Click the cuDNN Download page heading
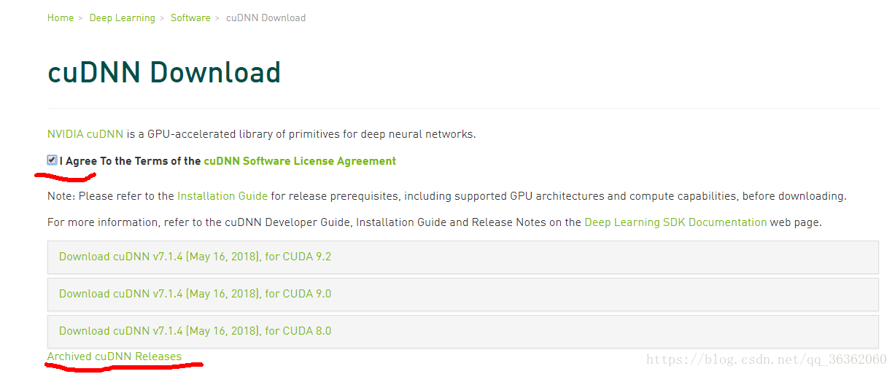Image resolution: width=895 pixels, height=374 pixels. (164, 73)
